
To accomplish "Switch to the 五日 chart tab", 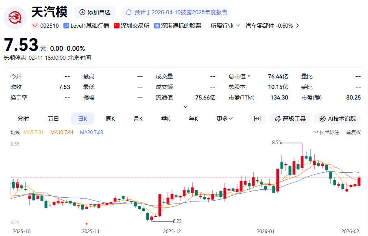I will pyautogui.click(x=53, y=119).
